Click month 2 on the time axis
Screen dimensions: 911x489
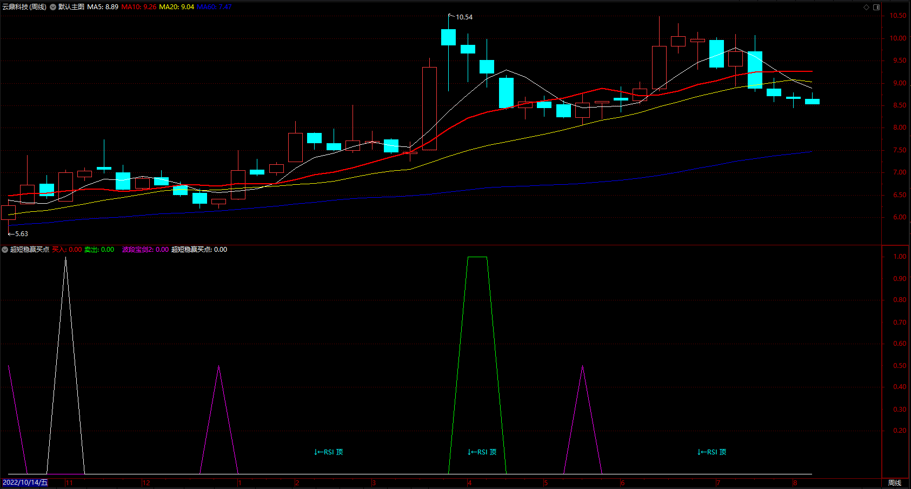pos(297,483)
